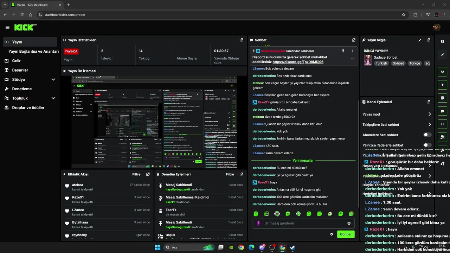
Task: Collapse the pinned message chevron
Action: (352, 59)
